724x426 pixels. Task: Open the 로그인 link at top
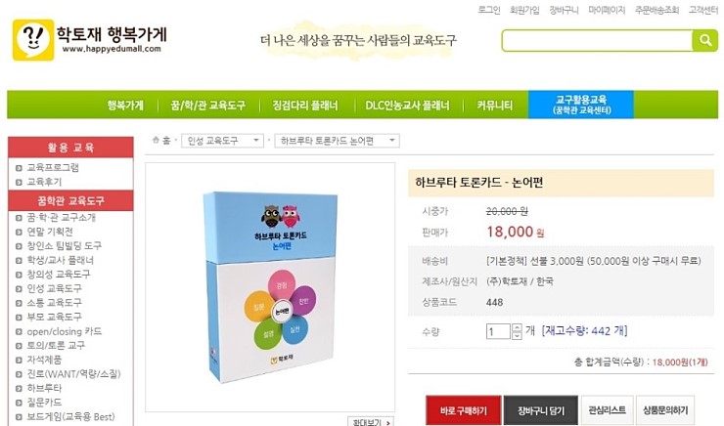pos(489,10)
